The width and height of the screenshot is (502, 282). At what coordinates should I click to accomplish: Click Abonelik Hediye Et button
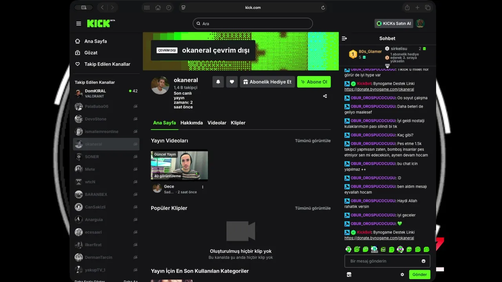[x=267, y=82]
